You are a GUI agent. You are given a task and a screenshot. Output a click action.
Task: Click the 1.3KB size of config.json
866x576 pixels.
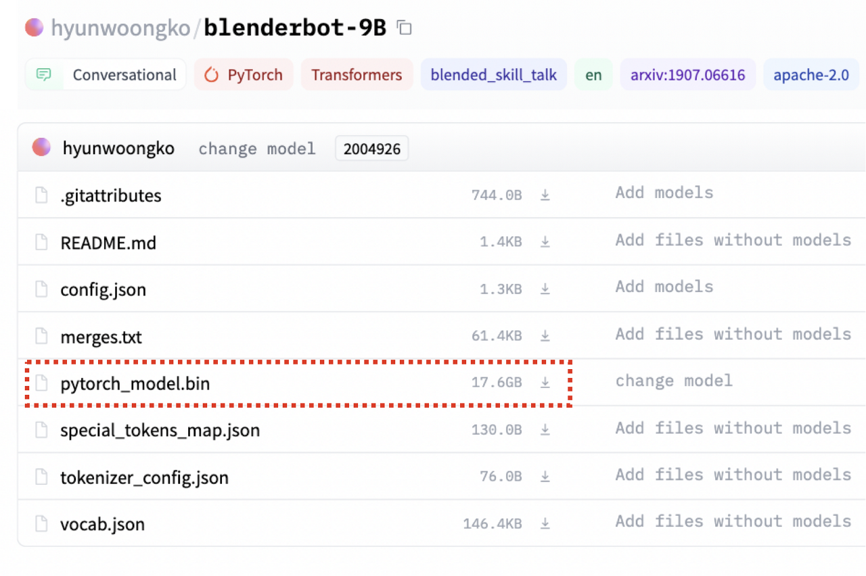(501, 289)
